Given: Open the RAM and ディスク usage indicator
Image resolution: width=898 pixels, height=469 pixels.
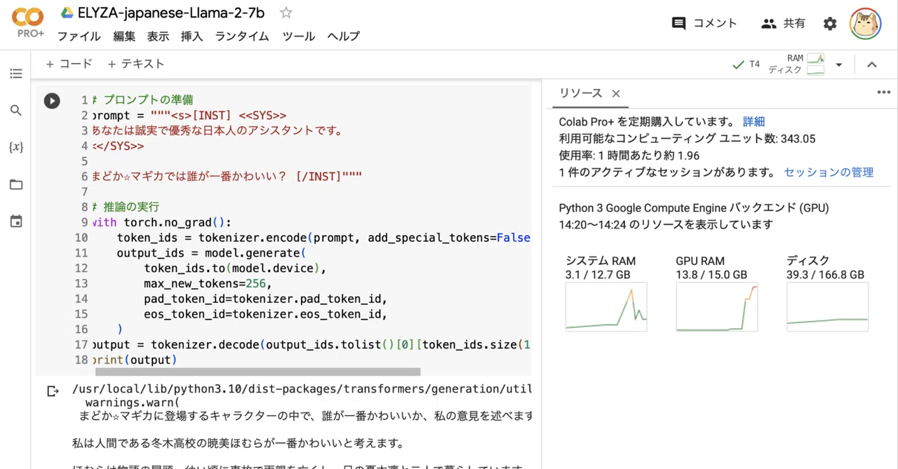Looking at the screenshot, I should [796, 64].
